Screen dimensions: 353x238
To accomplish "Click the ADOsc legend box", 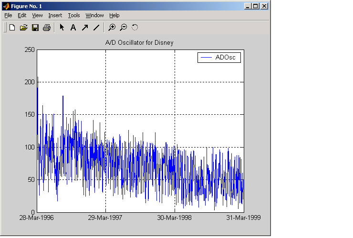I will tap(219, 58).
